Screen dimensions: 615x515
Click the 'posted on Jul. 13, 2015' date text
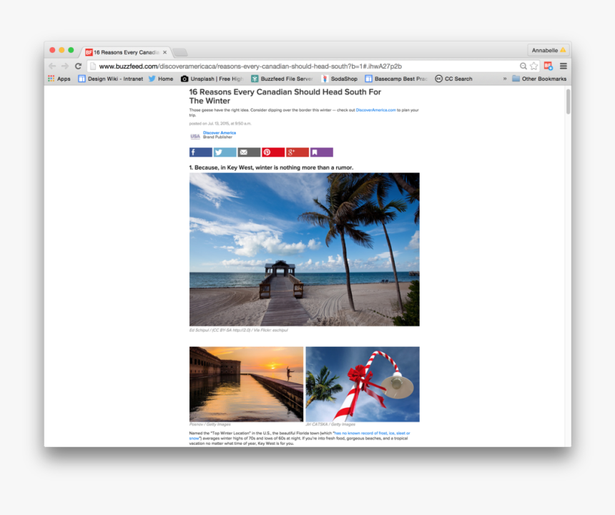[x=220, y=124]
